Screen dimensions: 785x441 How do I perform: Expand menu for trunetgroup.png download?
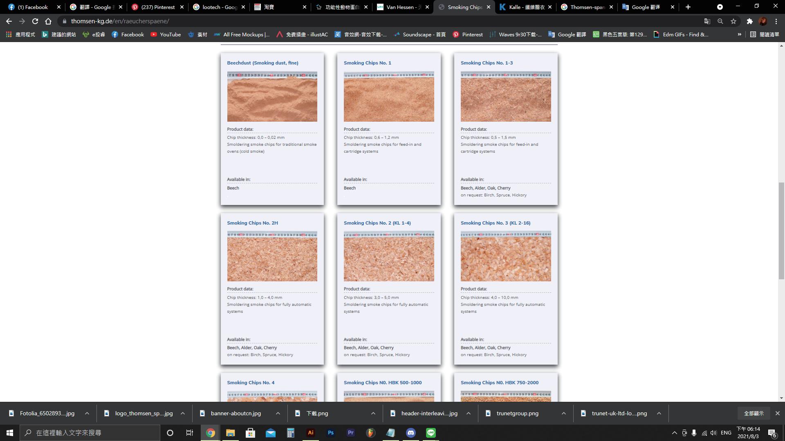coord(563,413)
